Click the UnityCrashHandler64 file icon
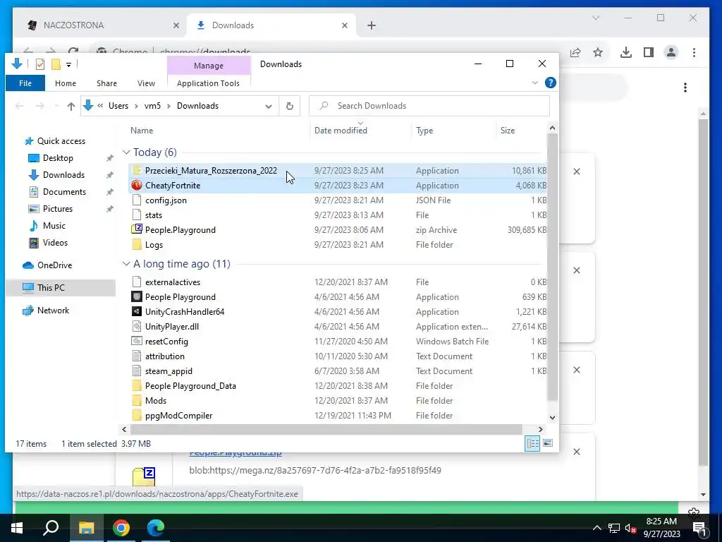722x542 pixels. point(137,311)
